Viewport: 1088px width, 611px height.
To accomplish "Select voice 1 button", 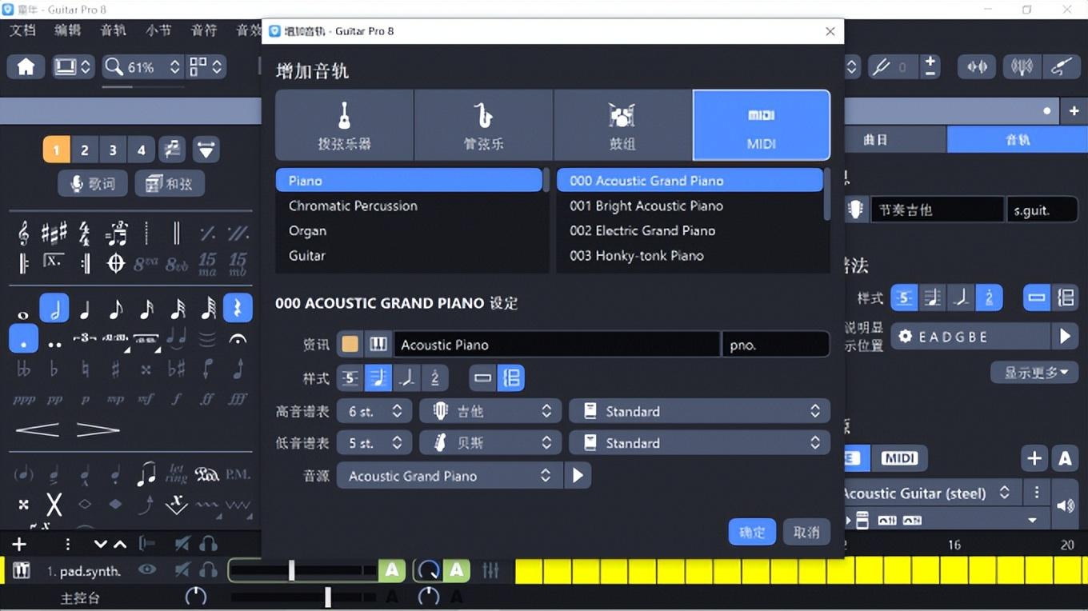I will pyautogui.click(x=56, y=150).
